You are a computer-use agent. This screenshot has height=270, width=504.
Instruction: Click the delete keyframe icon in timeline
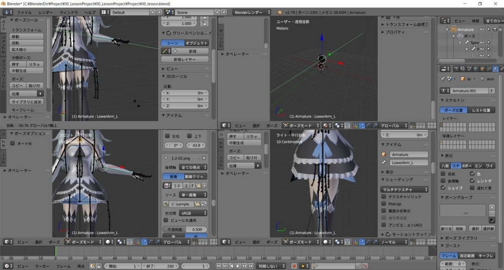click(365, 266)
